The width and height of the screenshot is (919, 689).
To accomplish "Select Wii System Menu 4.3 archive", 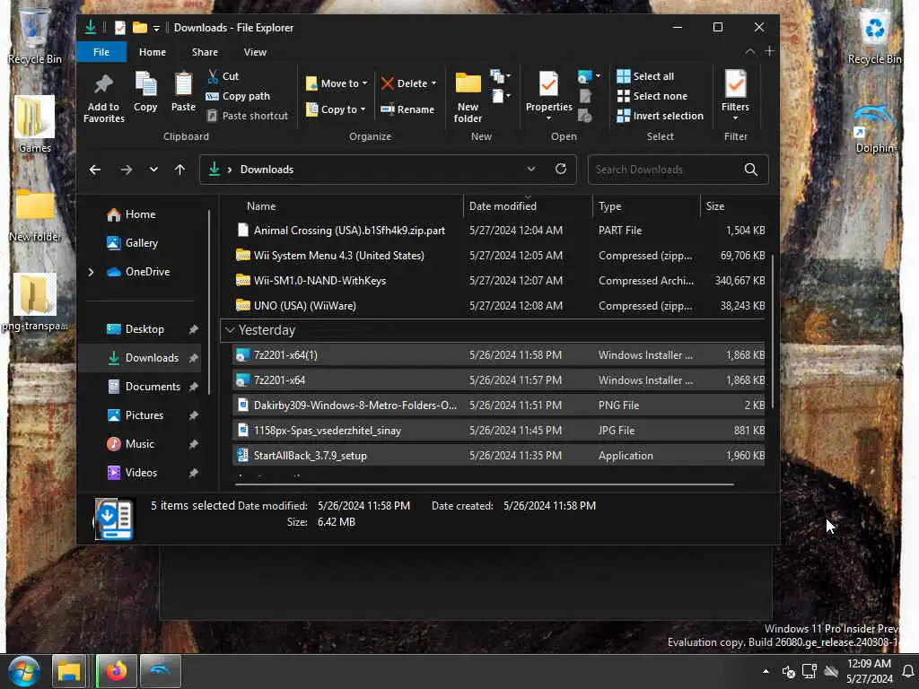I will [499, 256].
